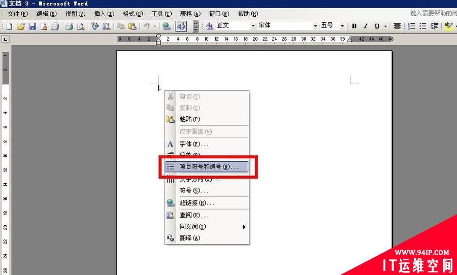Open print preview with the magnifier page icon
This screenshot has width=457, height=275.
(81, 26)
